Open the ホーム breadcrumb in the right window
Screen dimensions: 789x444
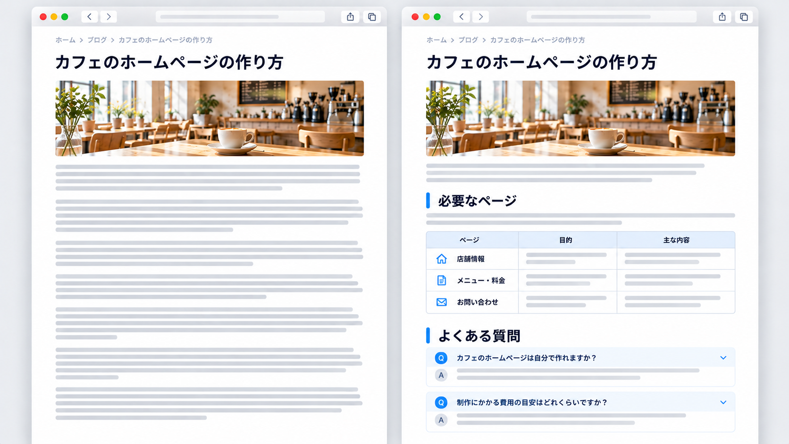[436, 40]
